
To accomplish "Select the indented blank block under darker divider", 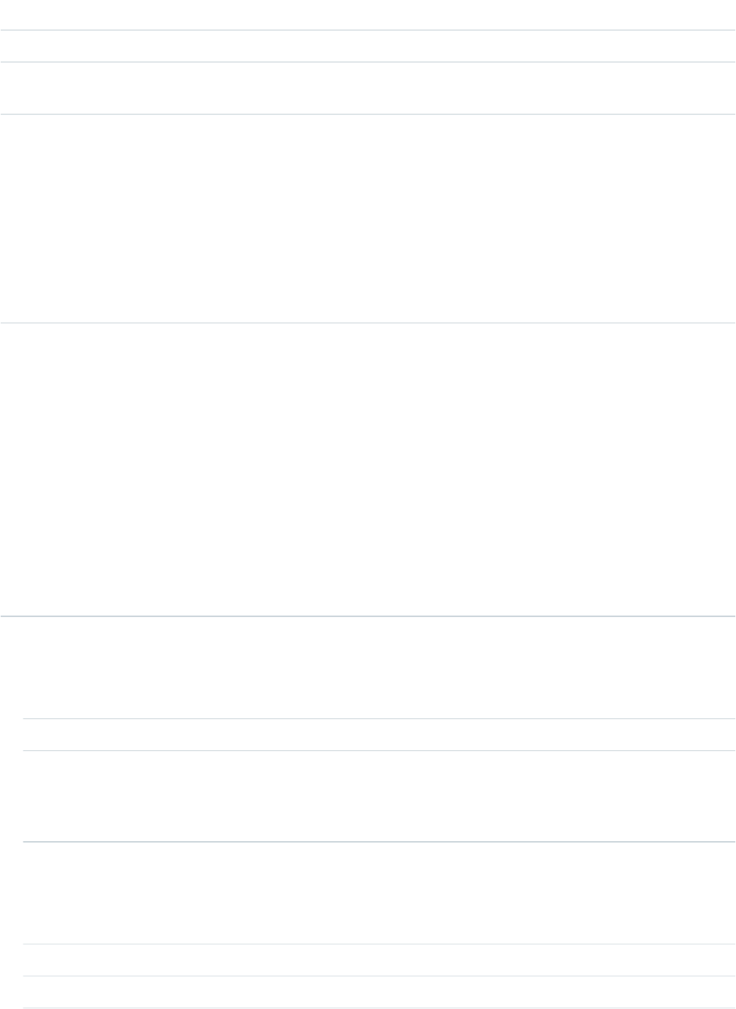I will coord(379,893).
